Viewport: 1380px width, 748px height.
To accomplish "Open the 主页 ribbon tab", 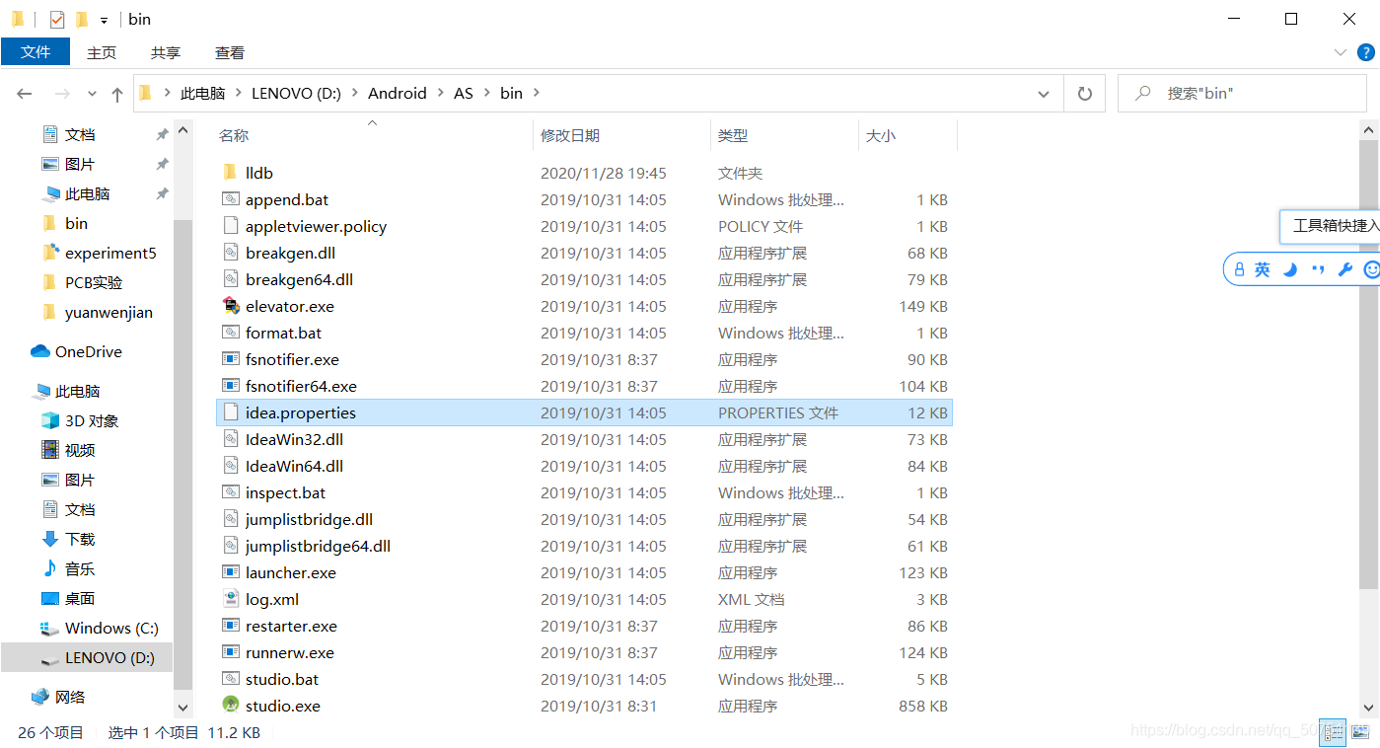I will click(102, 52).
